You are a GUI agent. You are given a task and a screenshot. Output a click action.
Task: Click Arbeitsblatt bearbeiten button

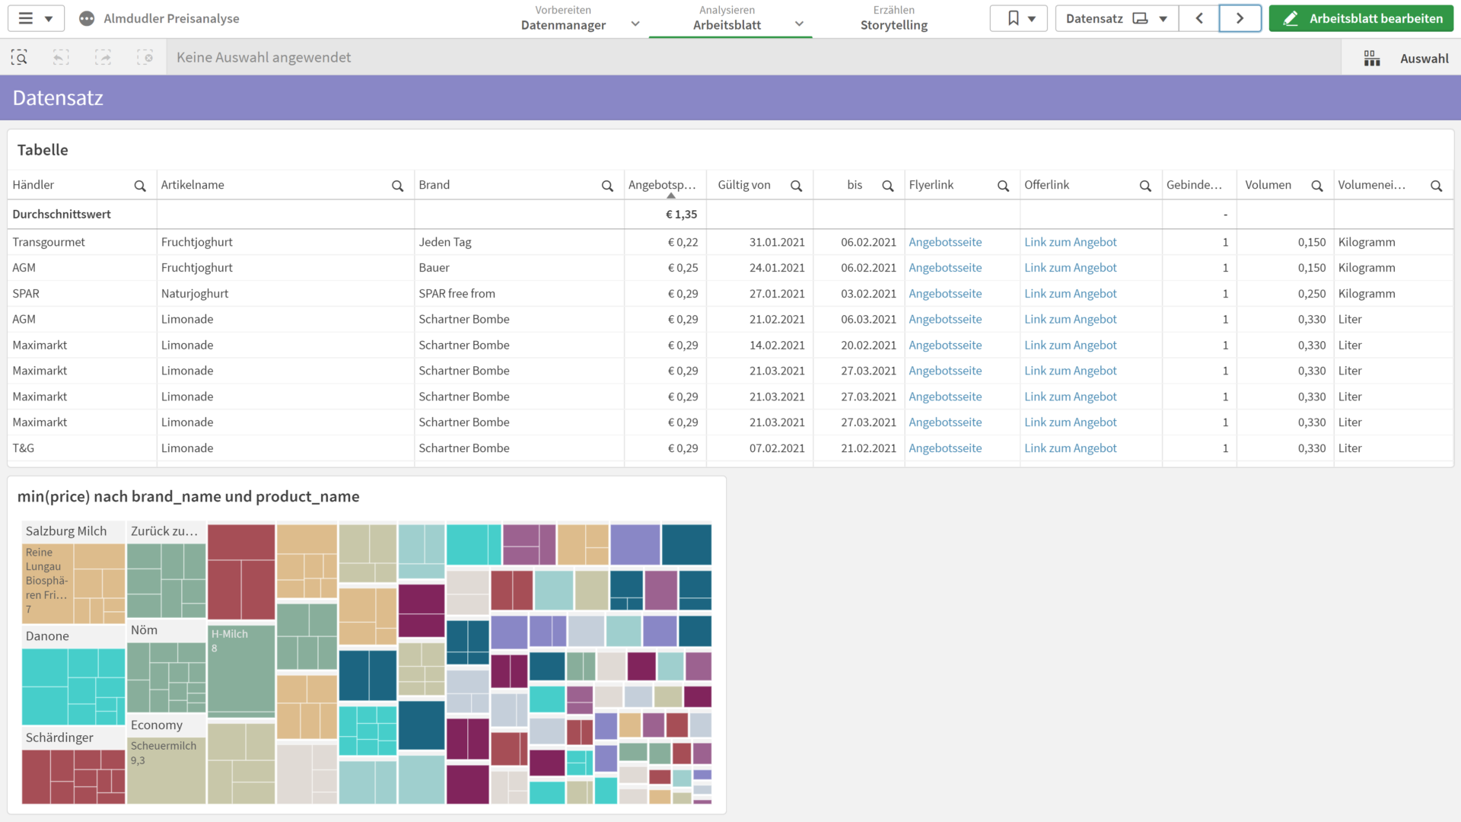click(1361, 18)
